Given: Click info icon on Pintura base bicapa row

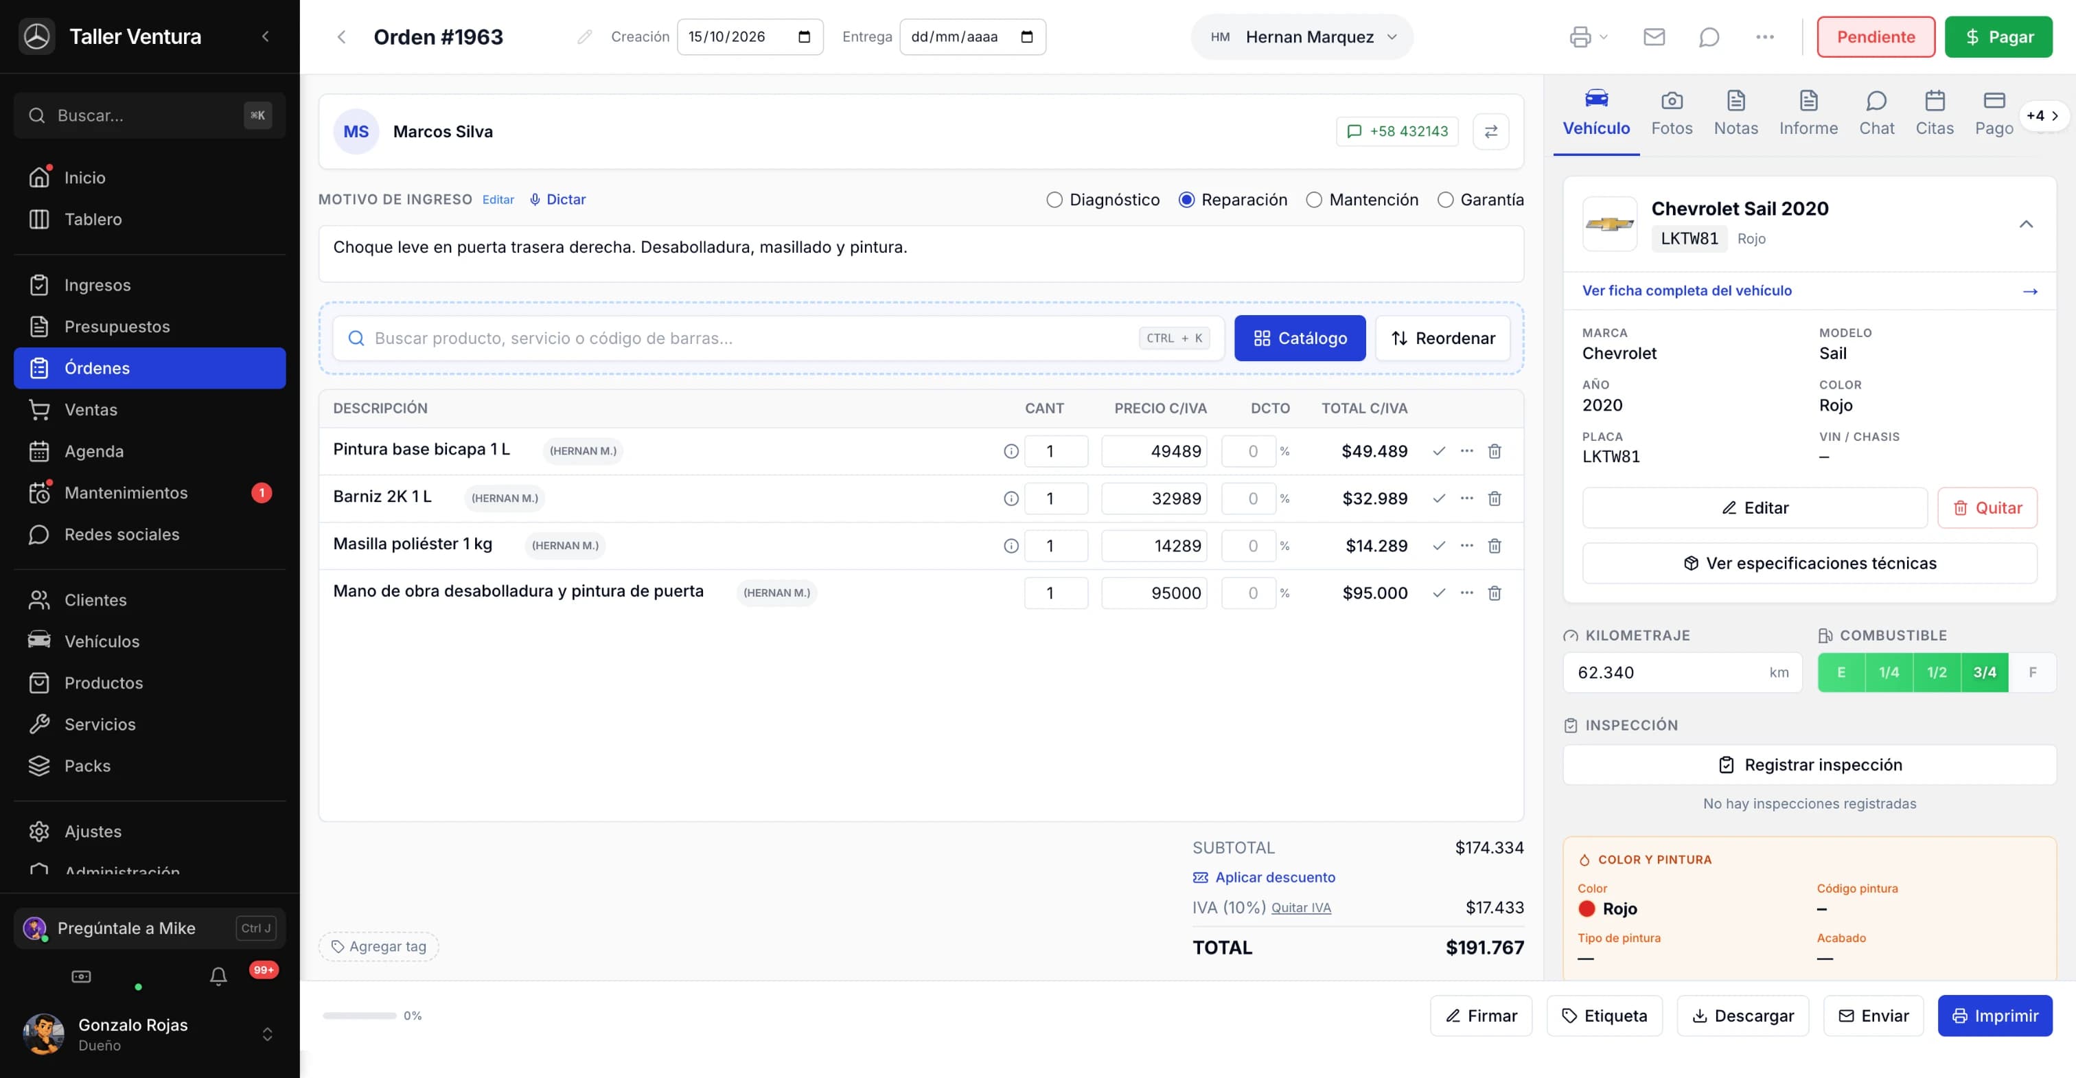Looking at the screenshot, I should (1011, 452).
